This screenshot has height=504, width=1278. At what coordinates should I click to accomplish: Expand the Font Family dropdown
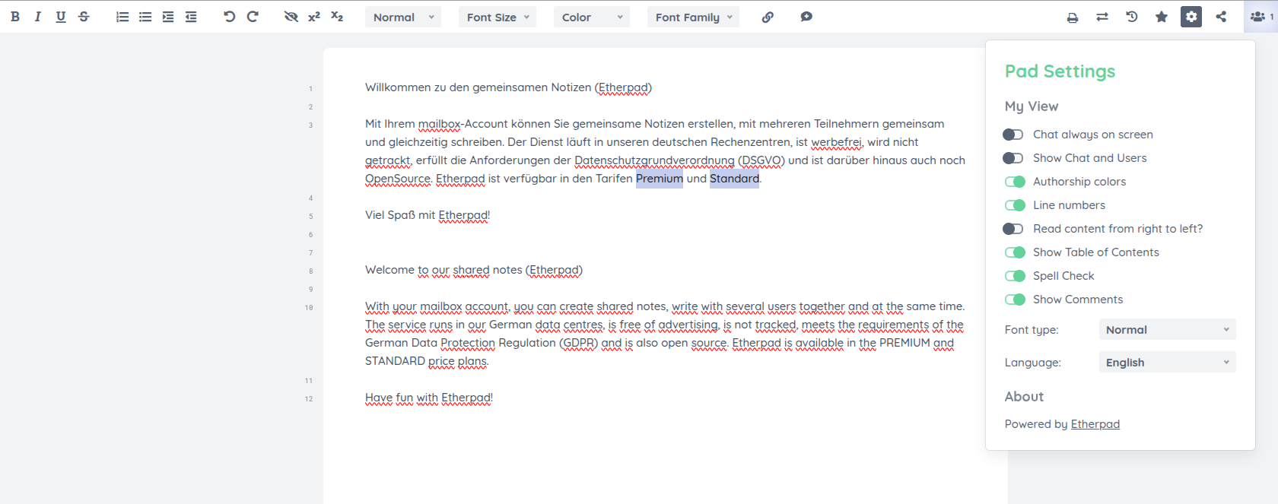(x=693, y=17)
